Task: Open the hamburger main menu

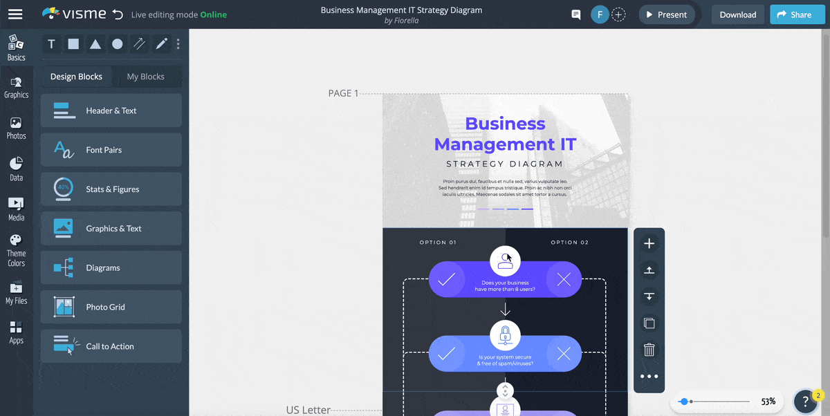Action: coord(15,14)
